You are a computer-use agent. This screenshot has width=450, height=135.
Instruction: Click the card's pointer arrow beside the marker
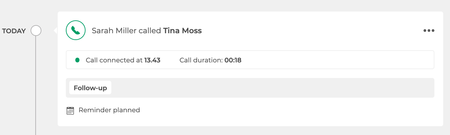[56, 31]
